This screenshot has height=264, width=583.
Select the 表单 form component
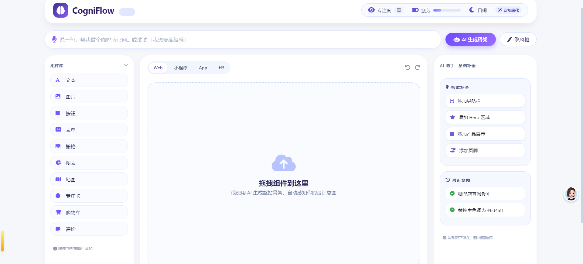89,130
